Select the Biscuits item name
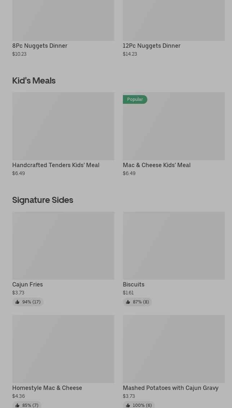The width and height of the screenshot is (232, 408). point(133,285)
